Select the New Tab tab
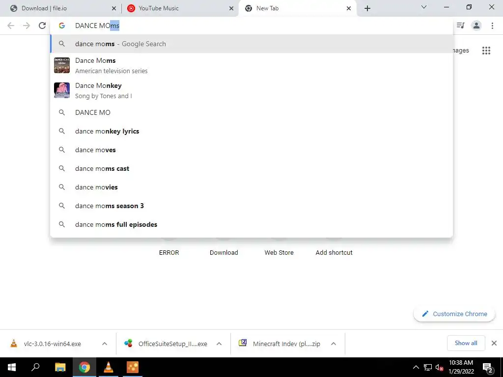The height and width of the screenshot is (377, 503). click(x=297, y=8)
